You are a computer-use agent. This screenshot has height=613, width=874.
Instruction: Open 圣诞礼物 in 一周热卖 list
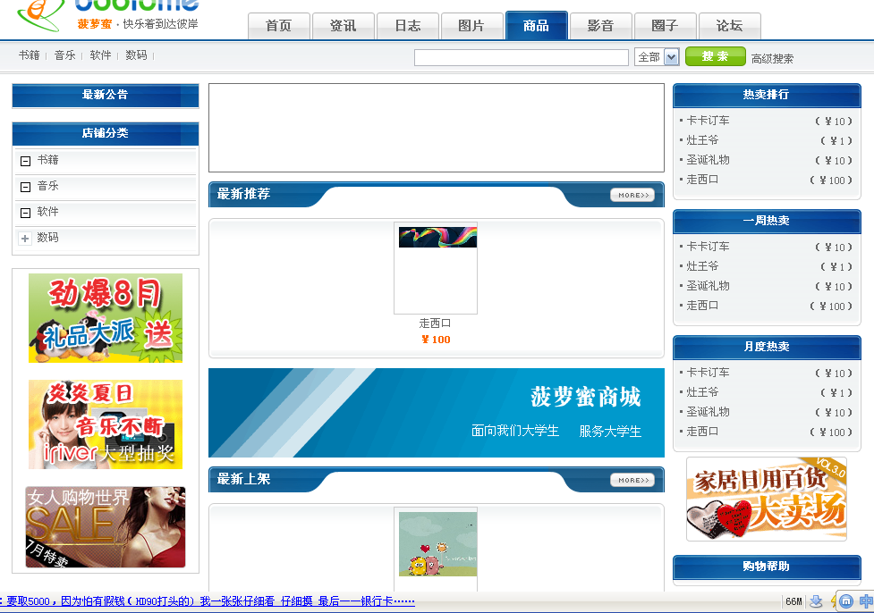[708, 286]
